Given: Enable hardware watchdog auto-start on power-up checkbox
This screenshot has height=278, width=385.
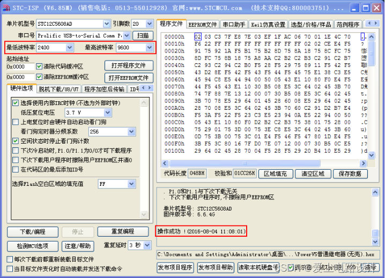Looking at the screenshot, I should tap(16, 122).
